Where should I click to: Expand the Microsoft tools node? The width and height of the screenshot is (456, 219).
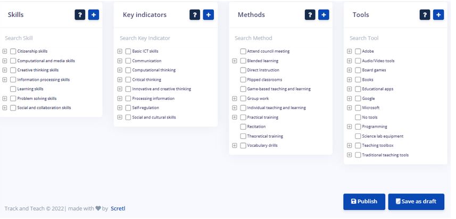coord(350,108)
